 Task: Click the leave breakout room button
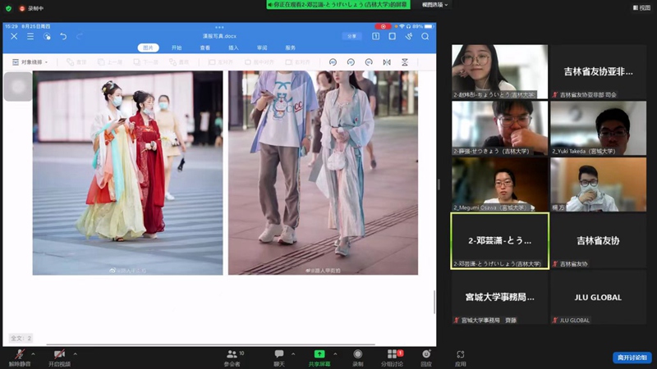point(632,358)
